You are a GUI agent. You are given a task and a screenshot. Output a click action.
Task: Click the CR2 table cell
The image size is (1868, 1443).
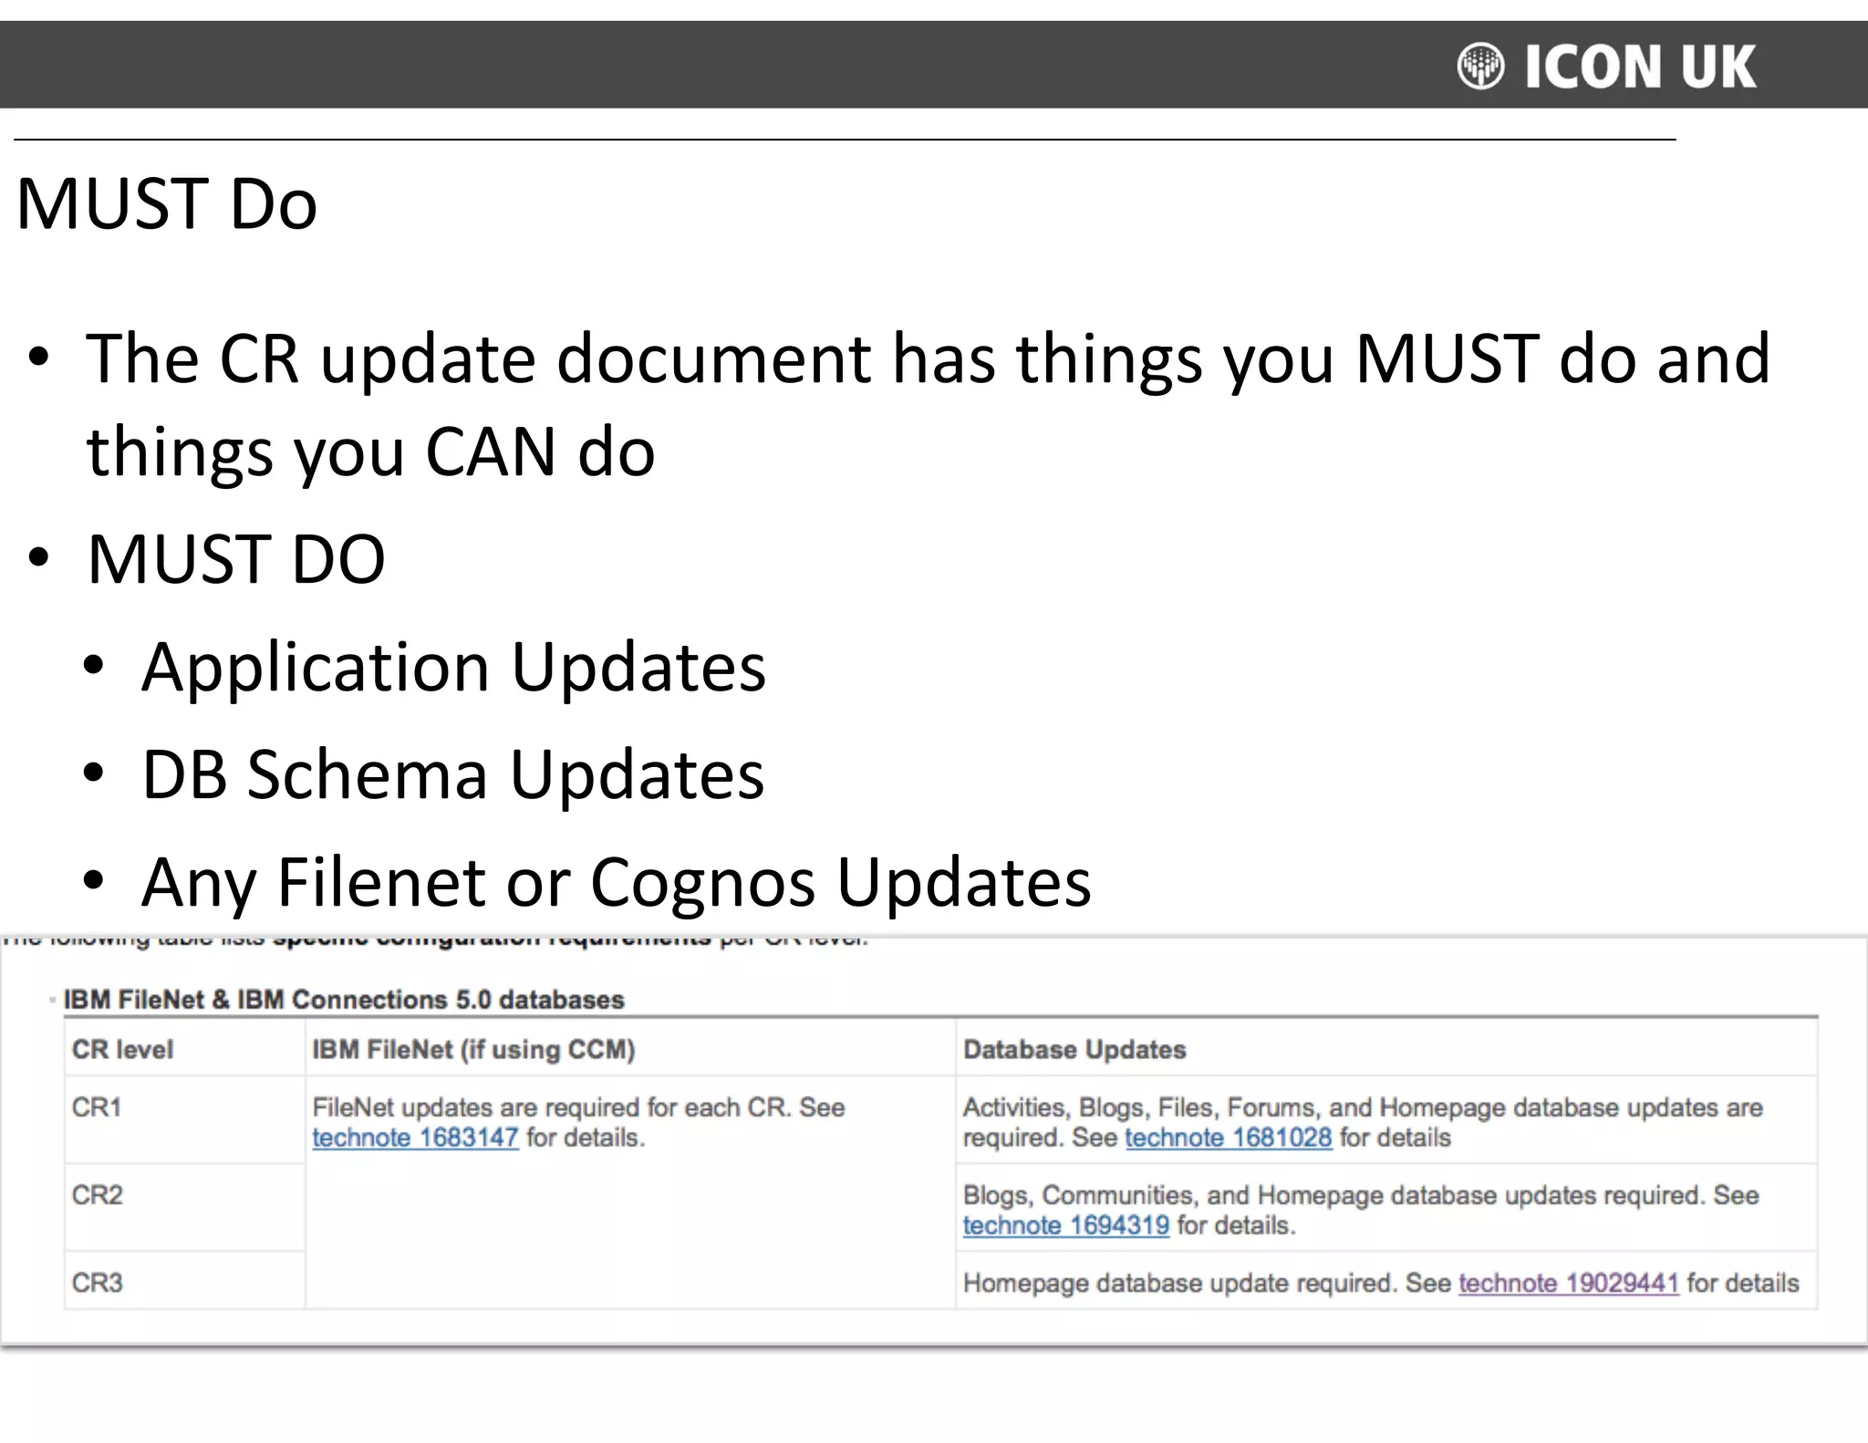(184, 1207)
